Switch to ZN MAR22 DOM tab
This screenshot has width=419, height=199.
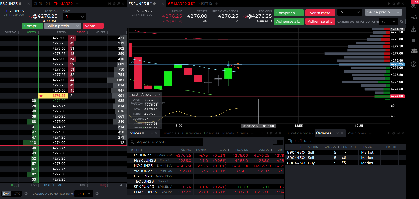point(63,4)
